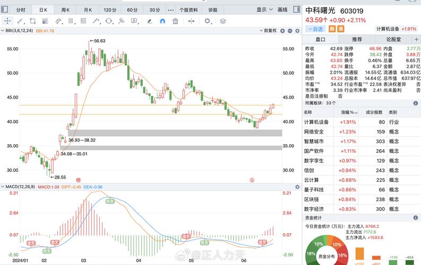Click the layers icon in drawing toolbar
This screenshot has width=421, height=265.
click(x=222, y=21)
